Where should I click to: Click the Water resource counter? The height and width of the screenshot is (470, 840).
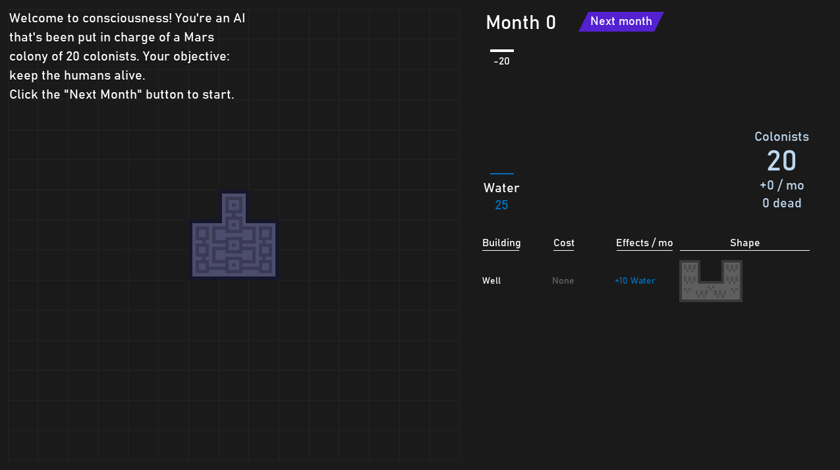click(501, 196)
